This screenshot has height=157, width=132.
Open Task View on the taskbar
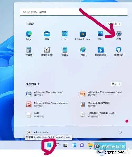65,145
